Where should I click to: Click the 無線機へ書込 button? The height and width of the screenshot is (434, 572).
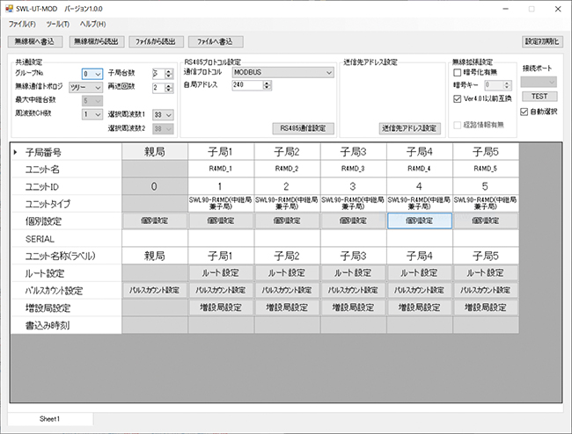[34, 41]
